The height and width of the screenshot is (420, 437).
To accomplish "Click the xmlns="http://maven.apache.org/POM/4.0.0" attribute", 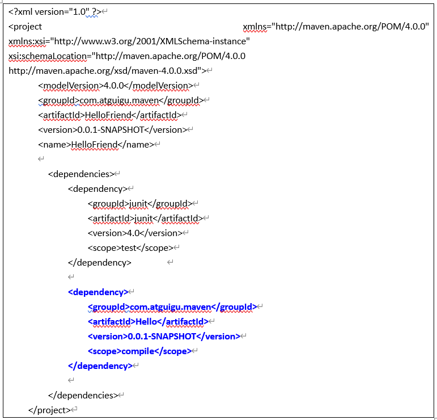I will click(x=336, y=27).
